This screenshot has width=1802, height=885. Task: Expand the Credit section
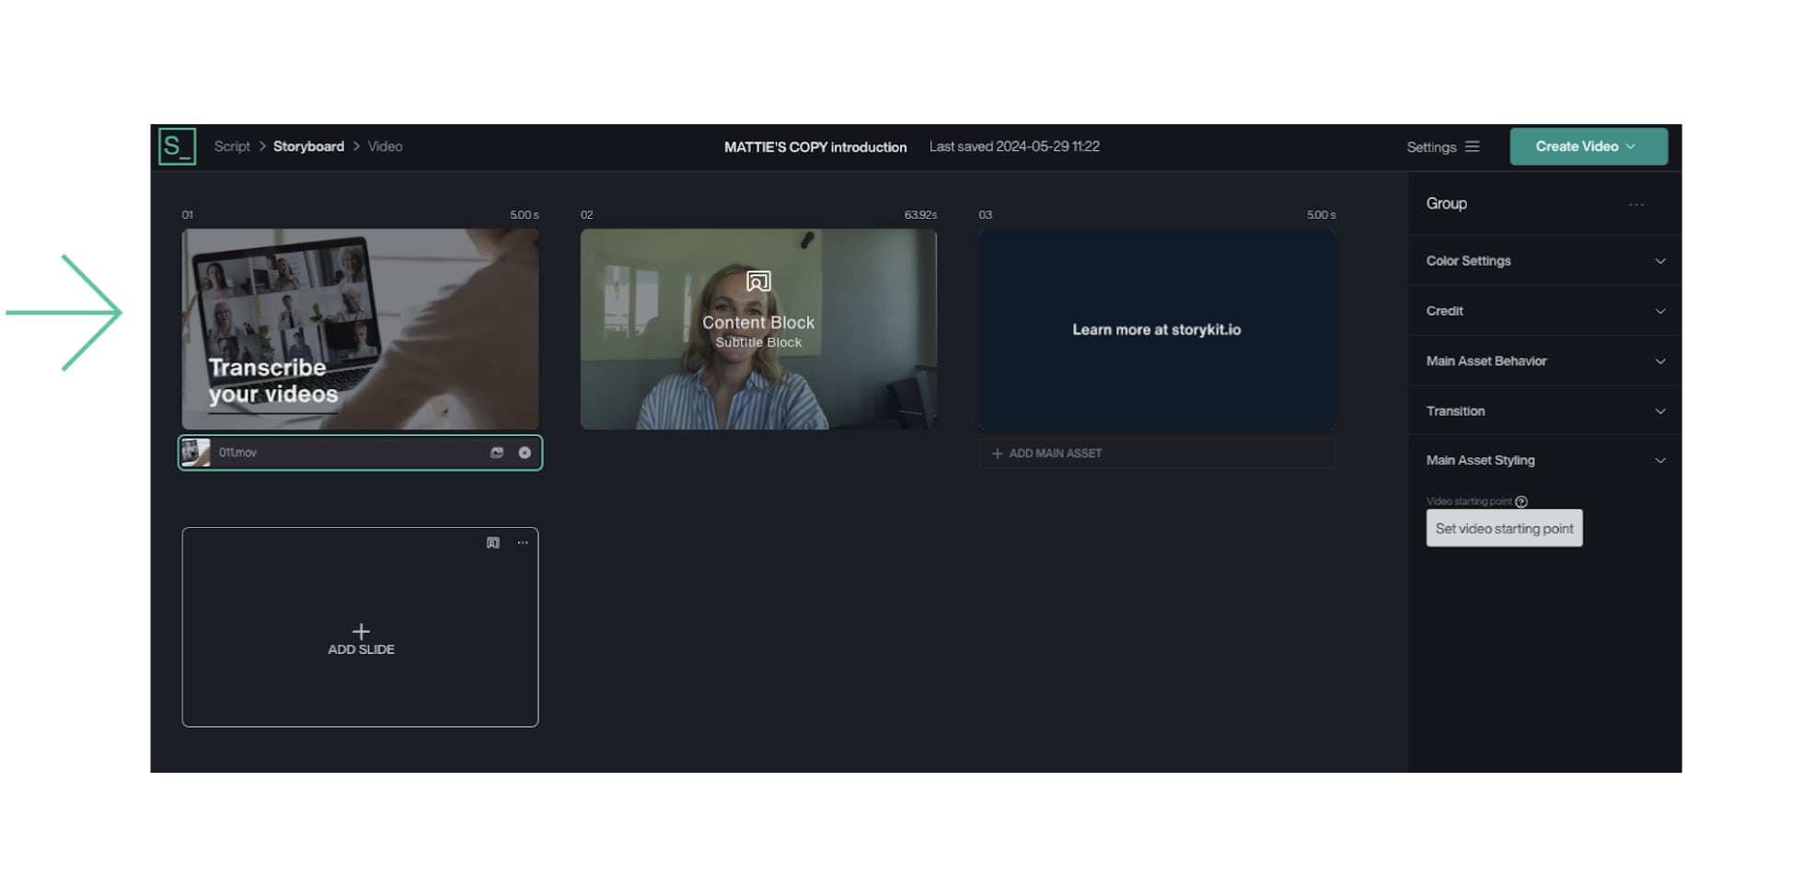(1544, 311)
